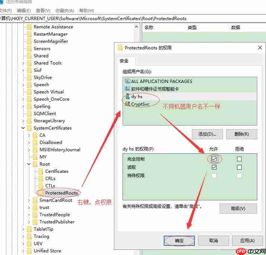Select the UEV key
The width and height of the screenshot is (266, 255).
pyautogui.click(x=38, y=243)
